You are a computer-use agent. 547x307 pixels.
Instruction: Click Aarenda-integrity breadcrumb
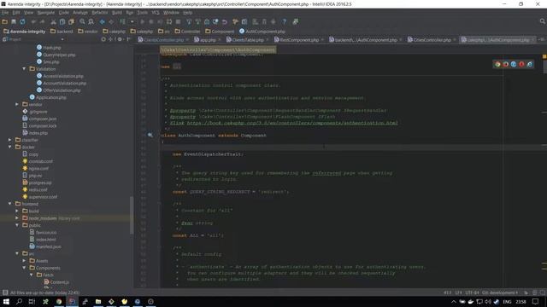tap(25, 32)
